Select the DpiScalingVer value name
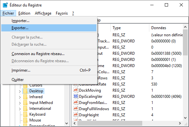This screenshot has width=189, height=127. pyautogui.click(x=91, y=97)
